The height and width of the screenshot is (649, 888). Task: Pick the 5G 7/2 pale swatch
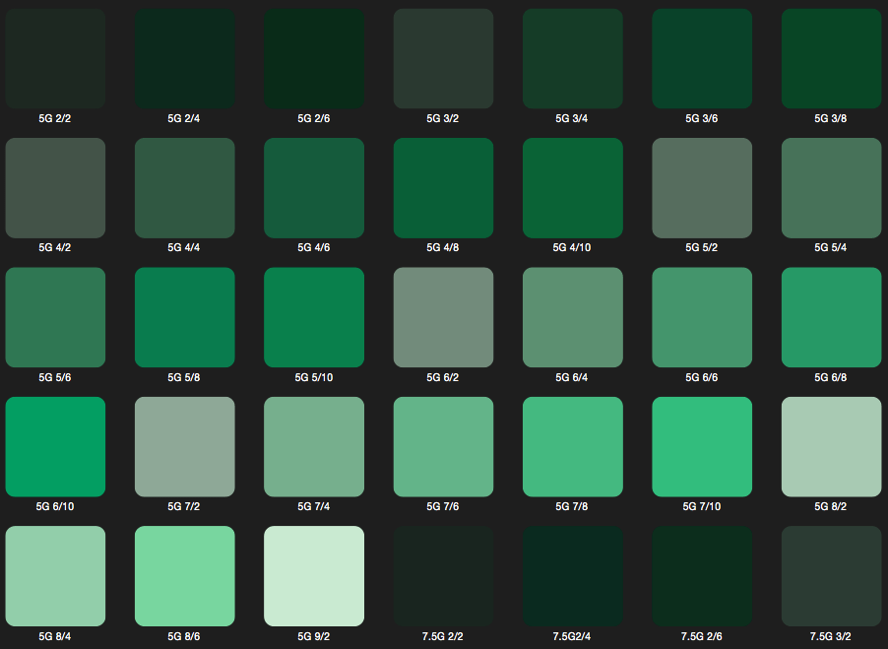(184, 446)
